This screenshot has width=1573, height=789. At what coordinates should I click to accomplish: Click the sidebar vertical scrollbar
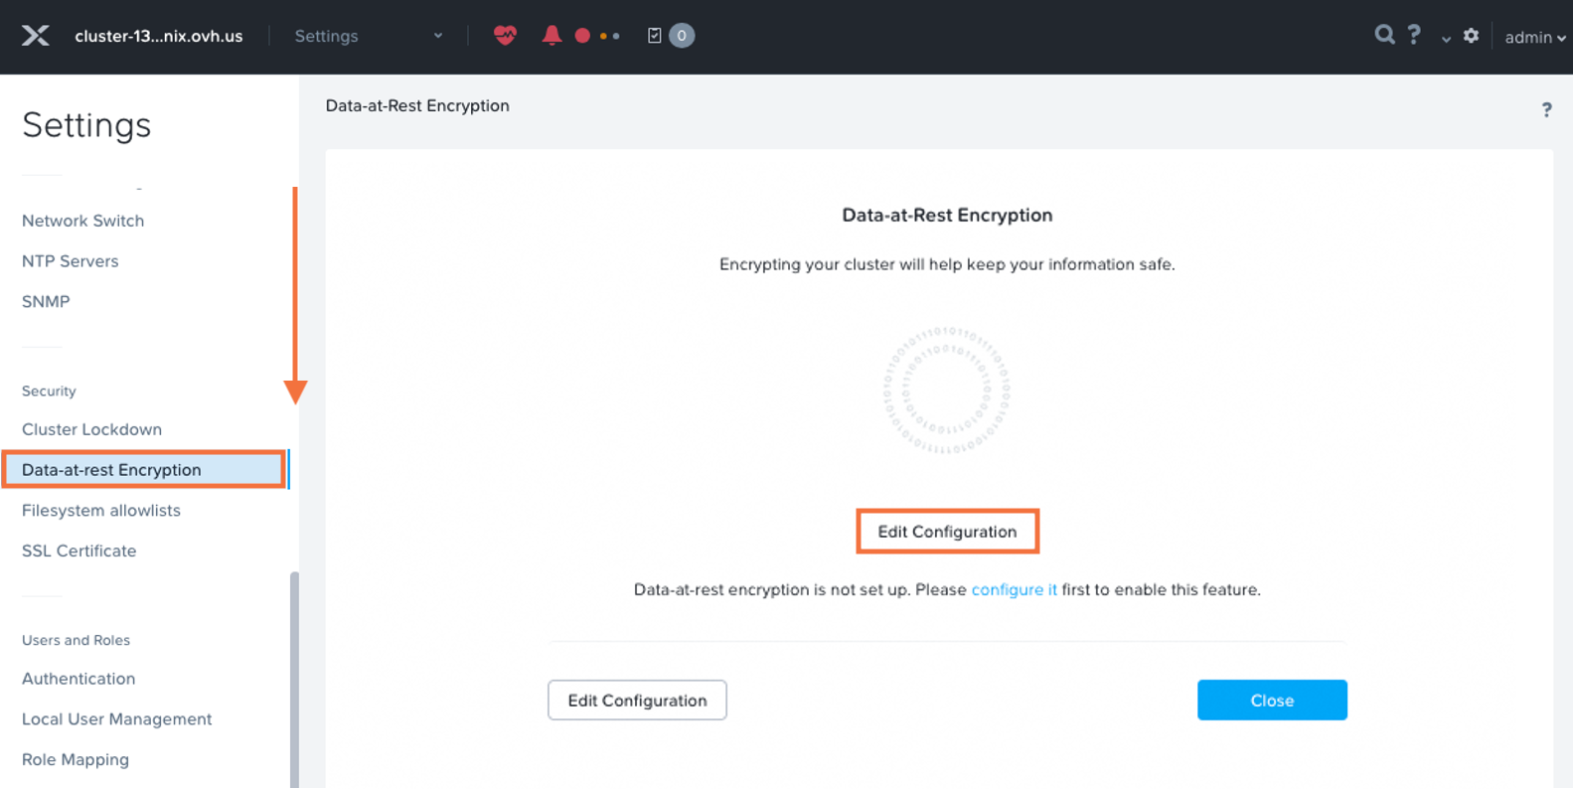[x=294, y=680]
